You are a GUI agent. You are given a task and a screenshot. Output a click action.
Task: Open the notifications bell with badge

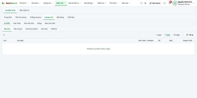pyautogui.click(x=170, y=3)
